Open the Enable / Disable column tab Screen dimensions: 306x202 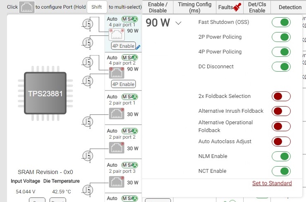[x=158, y=7]
